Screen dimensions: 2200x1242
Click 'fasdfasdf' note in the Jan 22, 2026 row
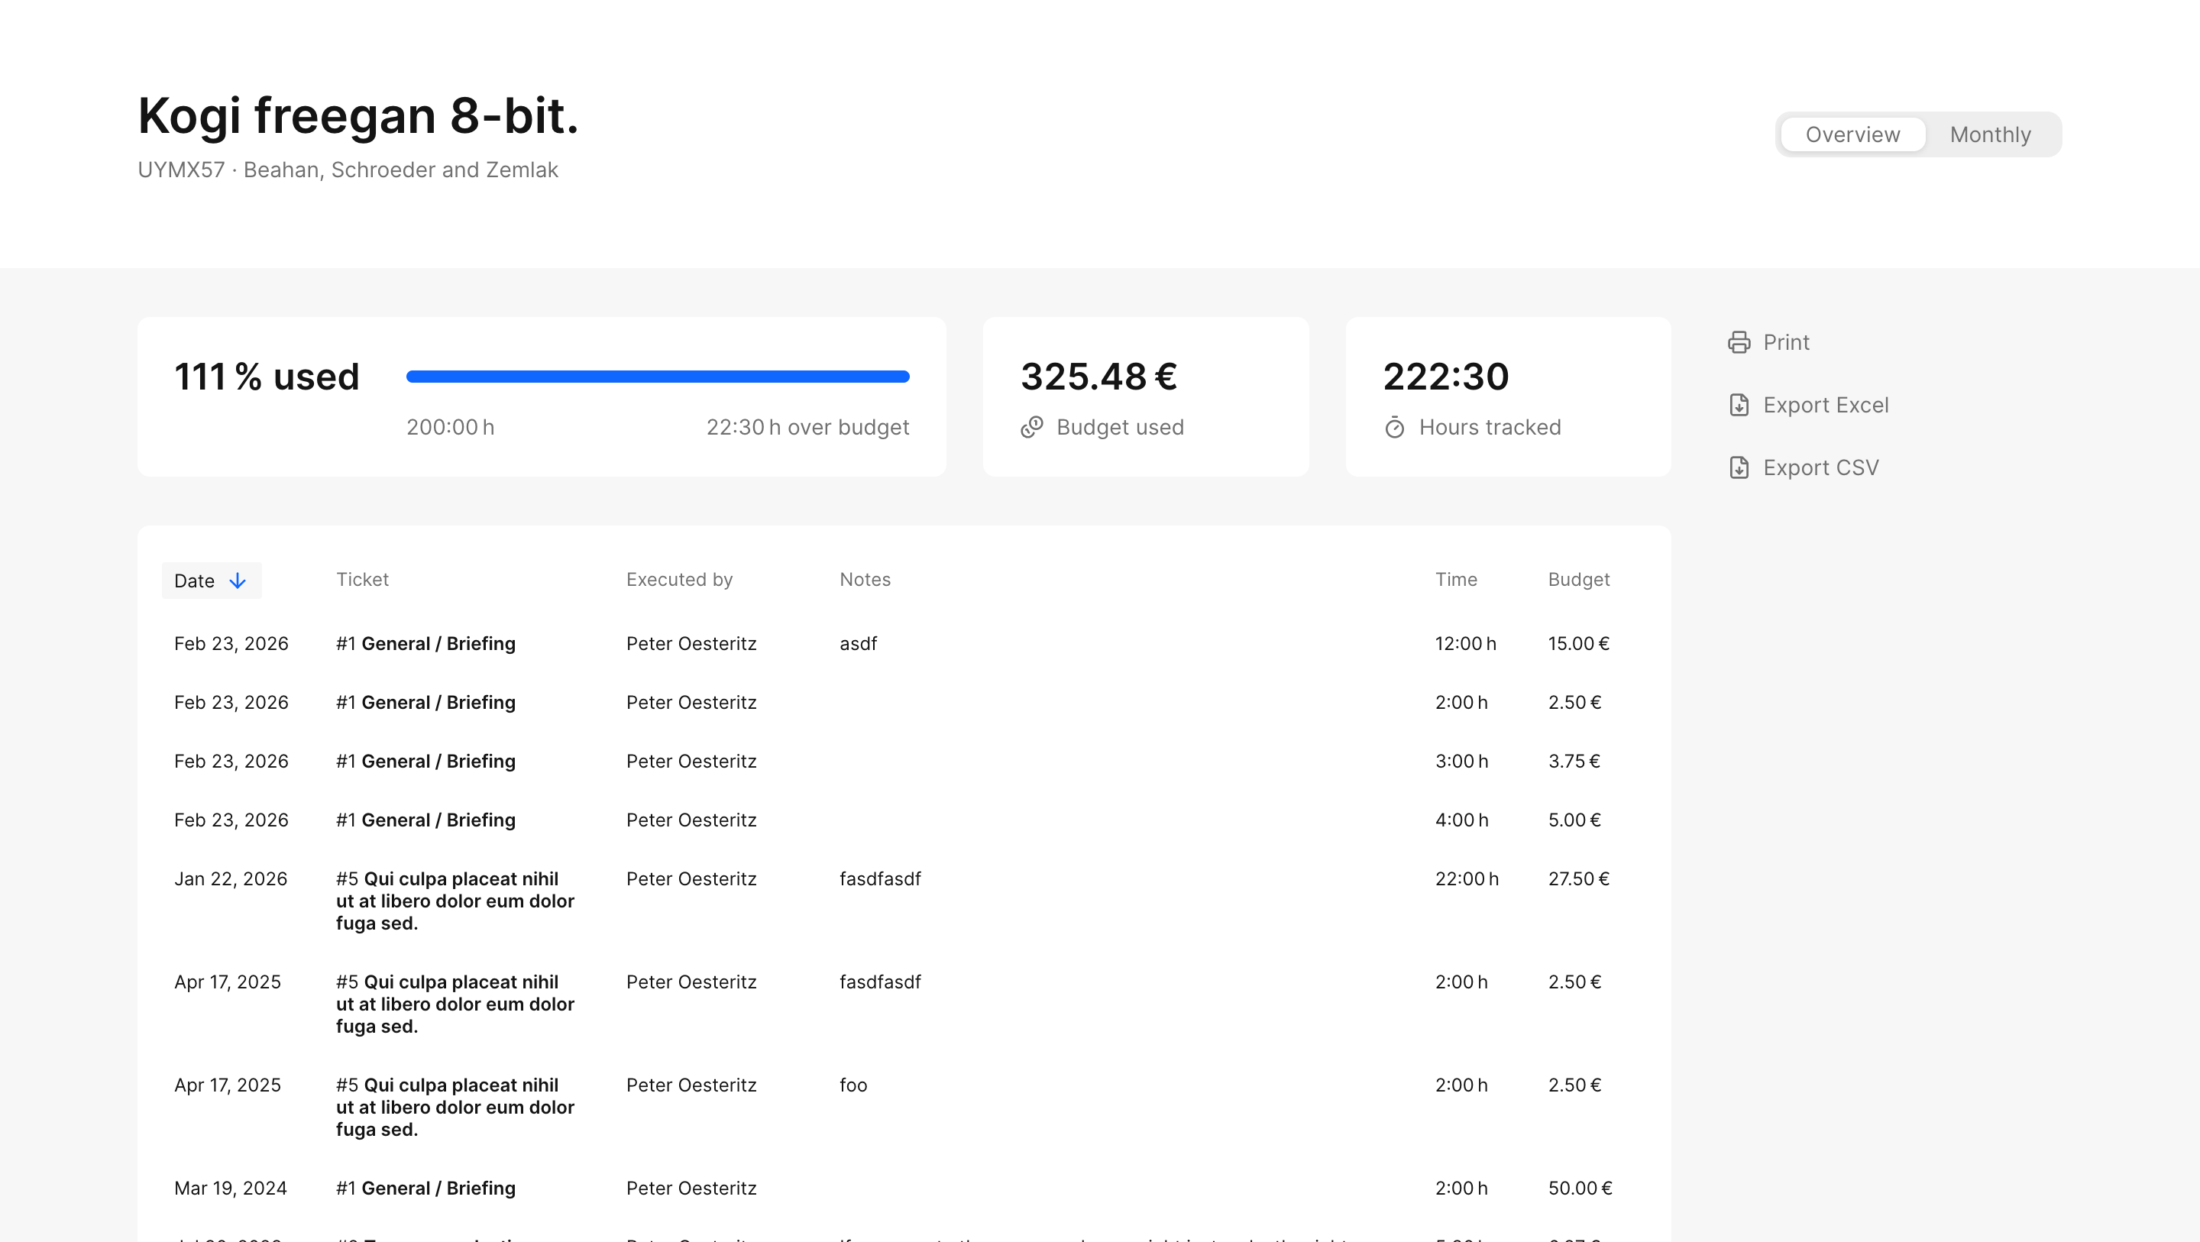click(x=880, y=879)
